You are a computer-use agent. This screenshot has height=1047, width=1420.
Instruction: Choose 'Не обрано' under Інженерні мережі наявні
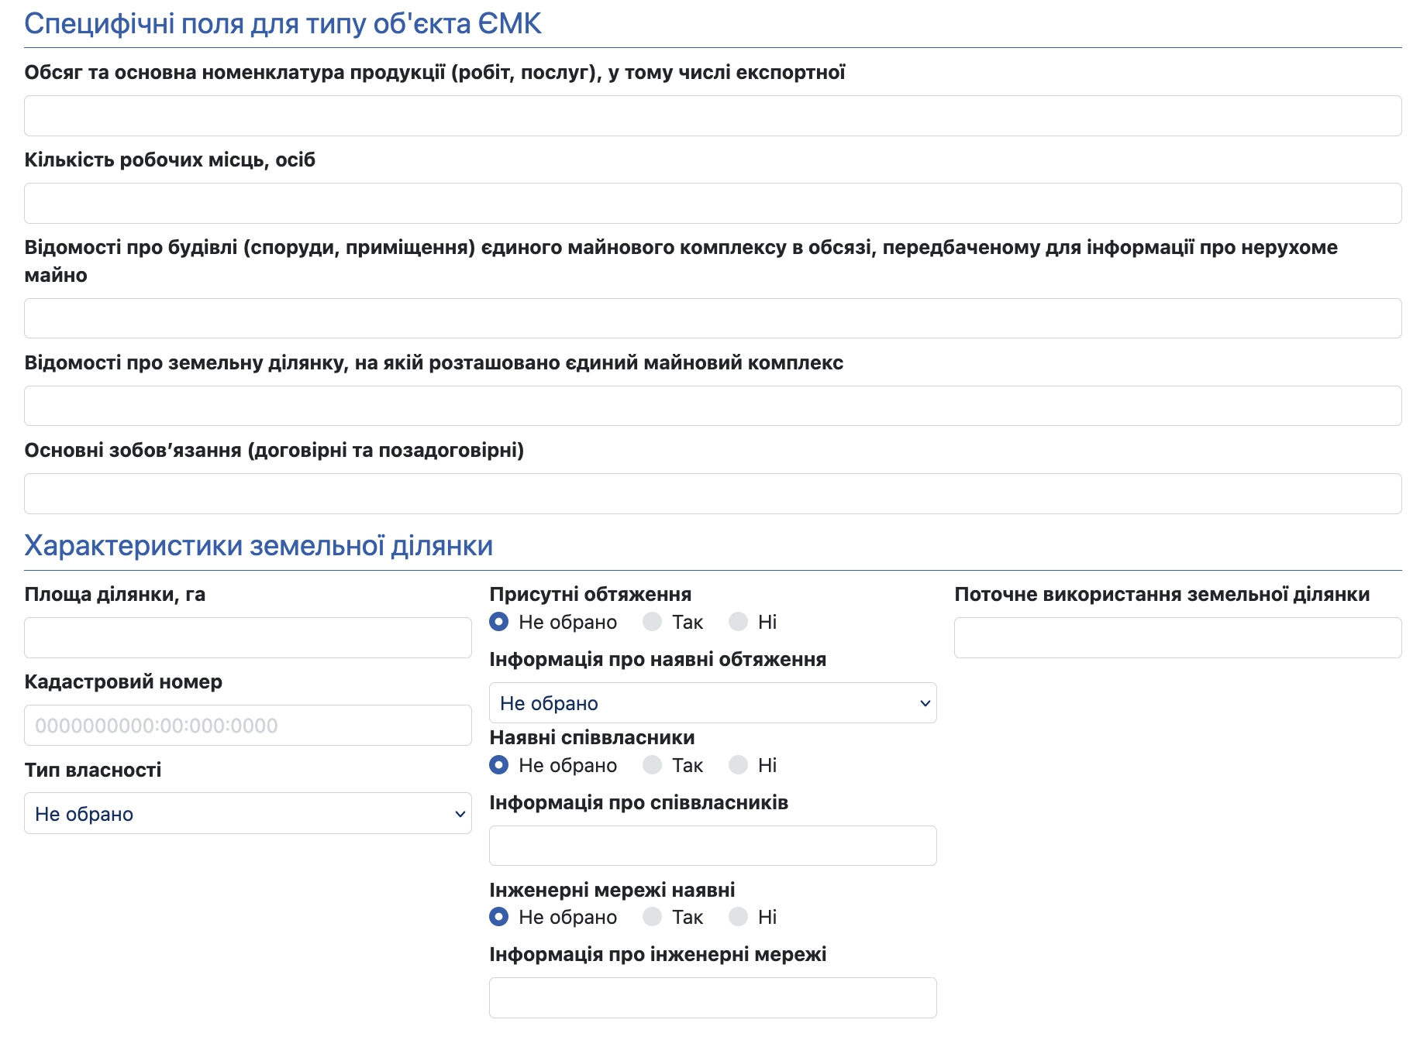pyautogui.click(x=499, y=917)
